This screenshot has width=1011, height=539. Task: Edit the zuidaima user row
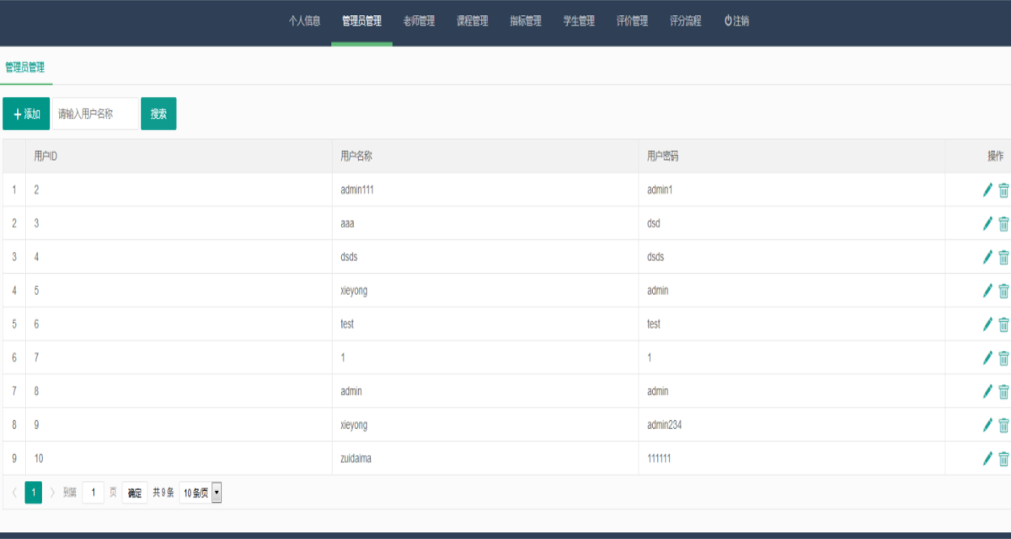coord(987,459)
